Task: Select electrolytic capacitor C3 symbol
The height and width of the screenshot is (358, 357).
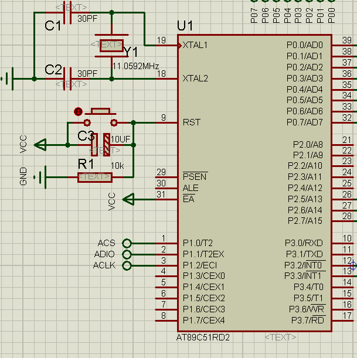Action: (101, 145)
